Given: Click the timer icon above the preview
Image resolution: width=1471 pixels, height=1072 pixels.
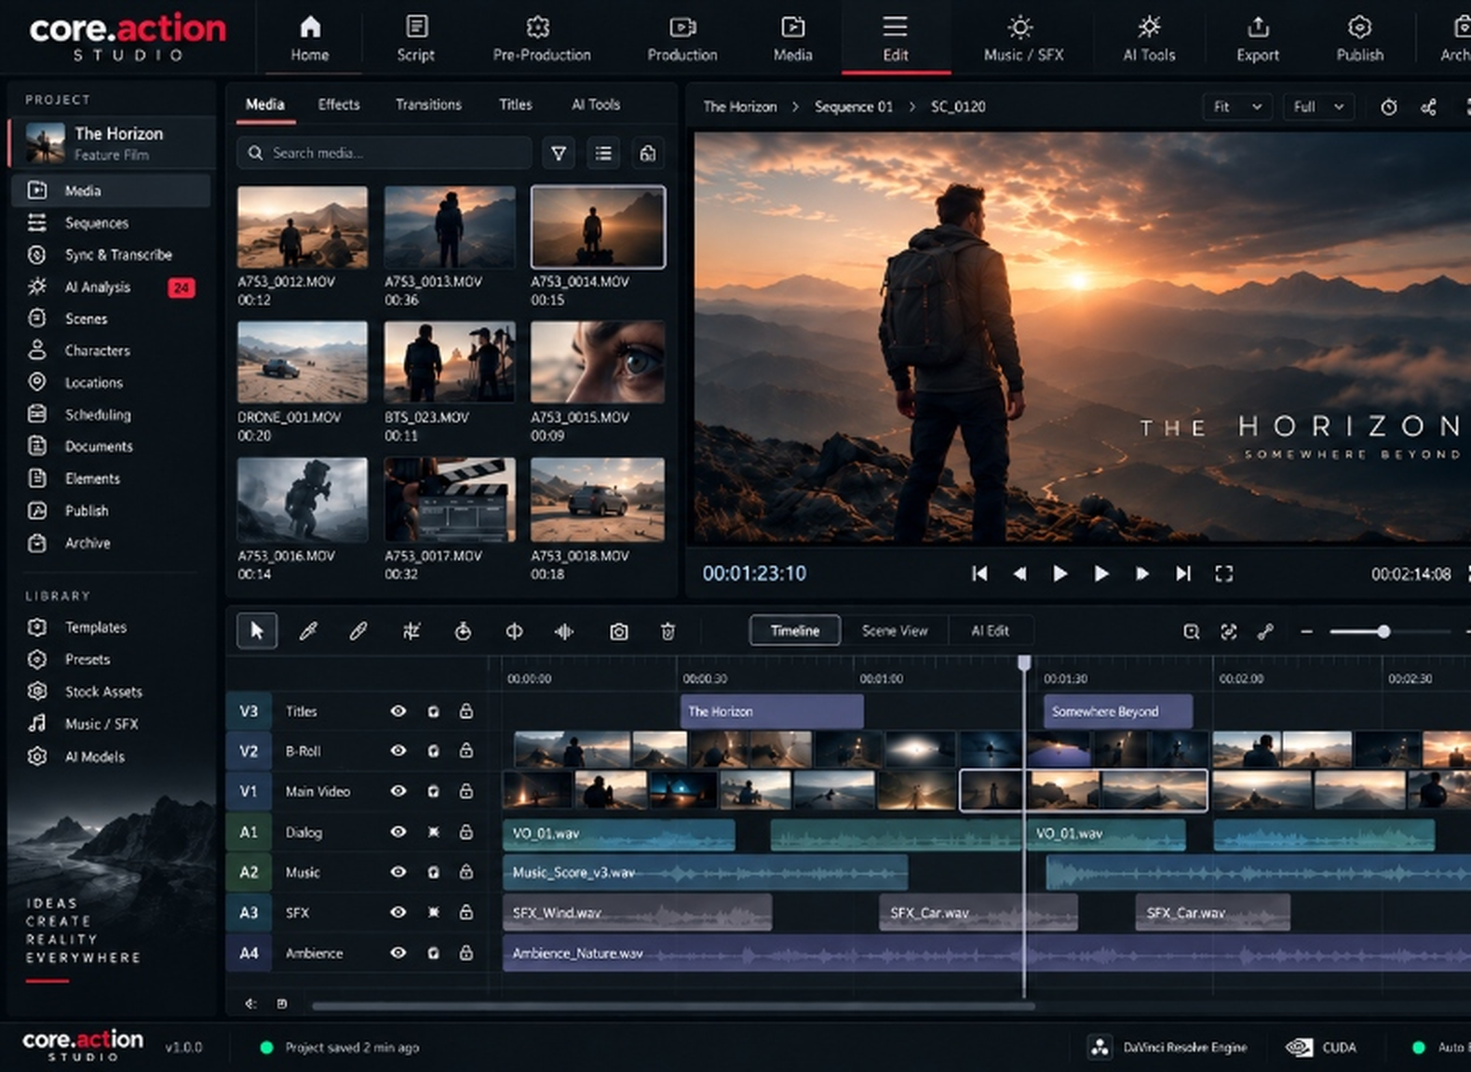Looking at the screenshot, I should [1388, 107].
